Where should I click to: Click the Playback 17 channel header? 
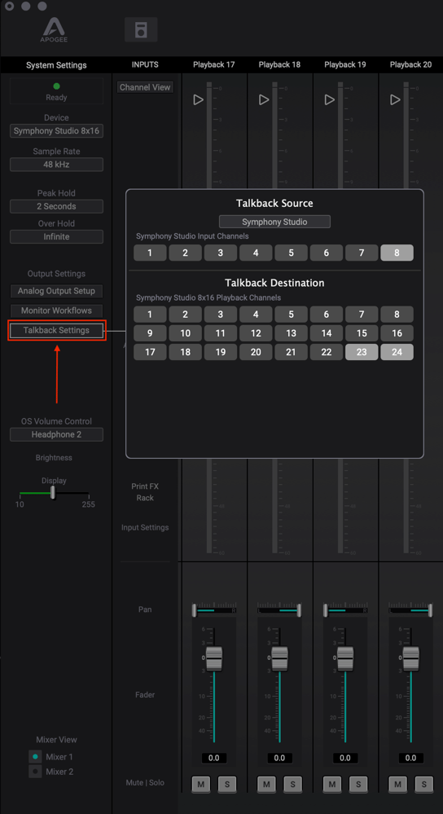point(213,65)
